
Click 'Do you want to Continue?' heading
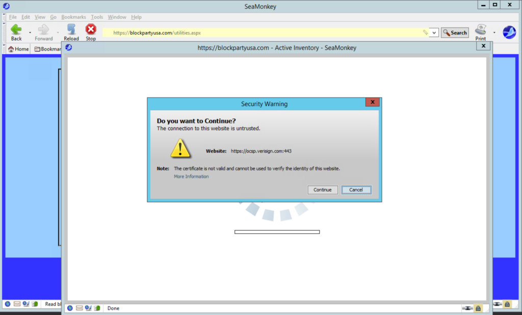tap(196, 120)
